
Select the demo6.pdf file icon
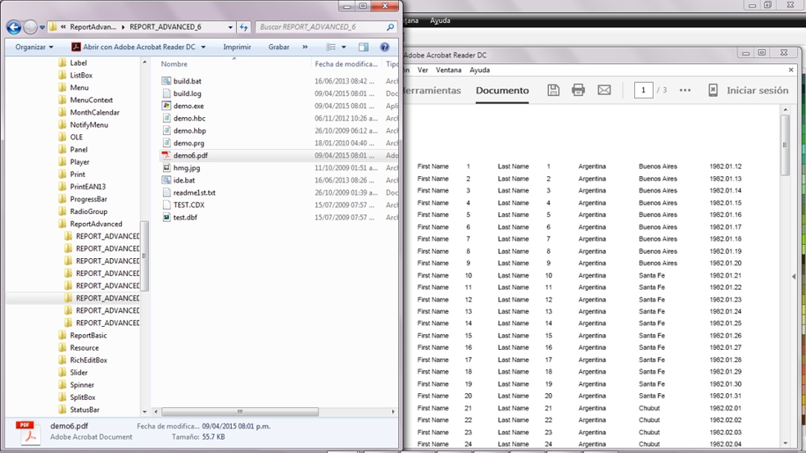click(166, 156)
